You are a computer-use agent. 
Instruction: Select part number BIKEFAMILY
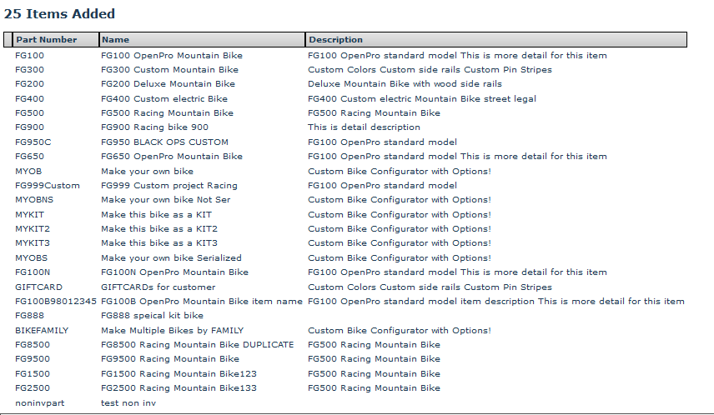42,330
